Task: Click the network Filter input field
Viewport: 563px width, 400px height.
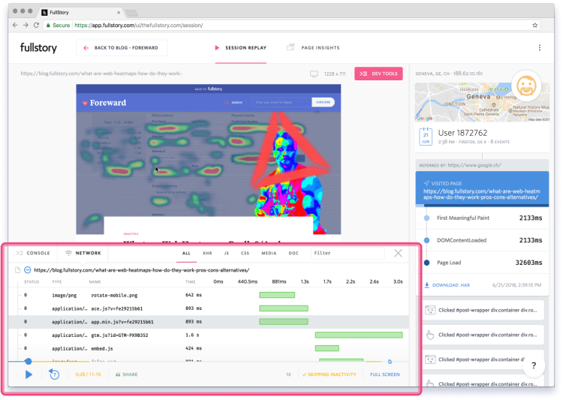Action: point(348,253)
